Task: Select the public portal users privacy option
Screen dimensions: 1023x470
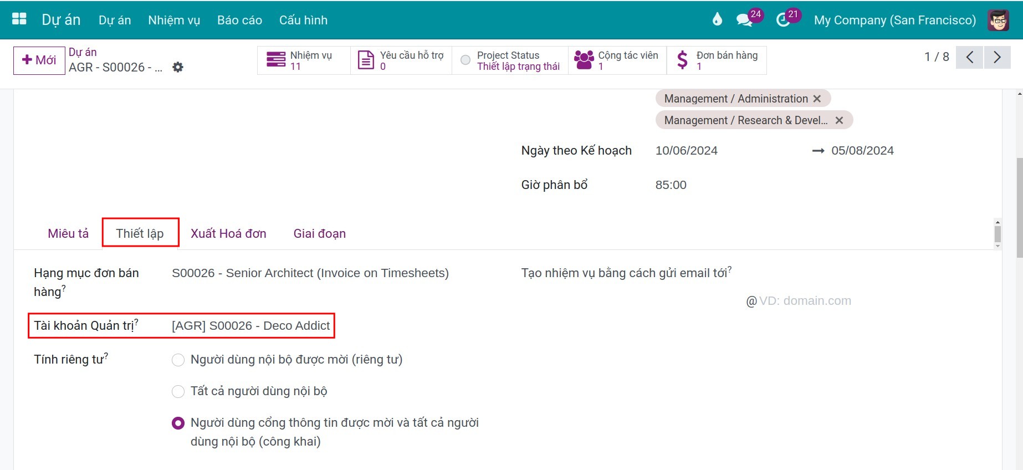Action: coord(178,423)
